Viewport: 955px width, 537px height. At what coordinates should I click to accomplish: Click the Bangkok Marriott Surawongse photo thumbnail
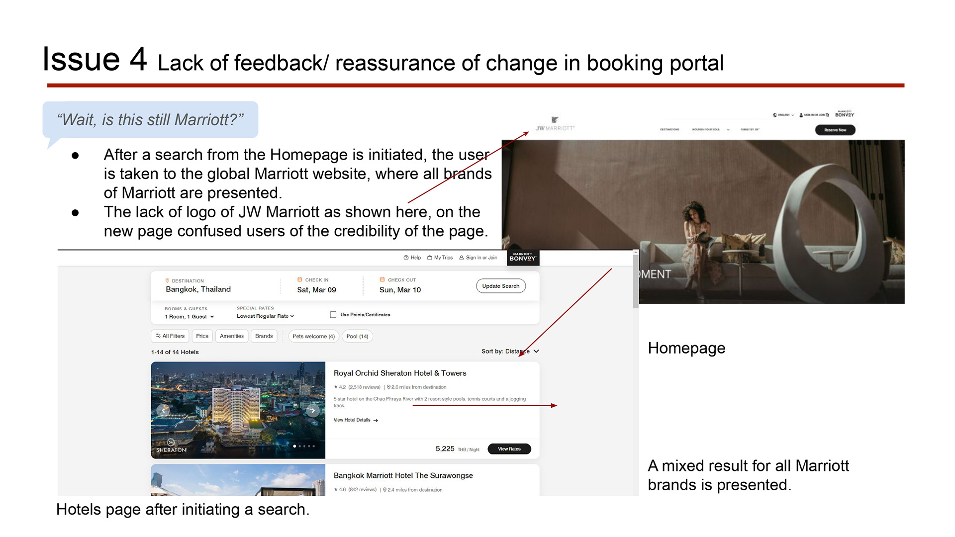(x=238, y=480)
